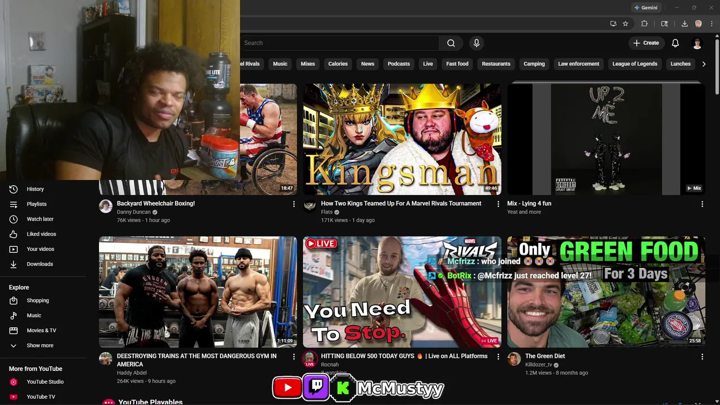
Task: Click Haddy Abdel channel avatar
Action: (x=106, y=358)
